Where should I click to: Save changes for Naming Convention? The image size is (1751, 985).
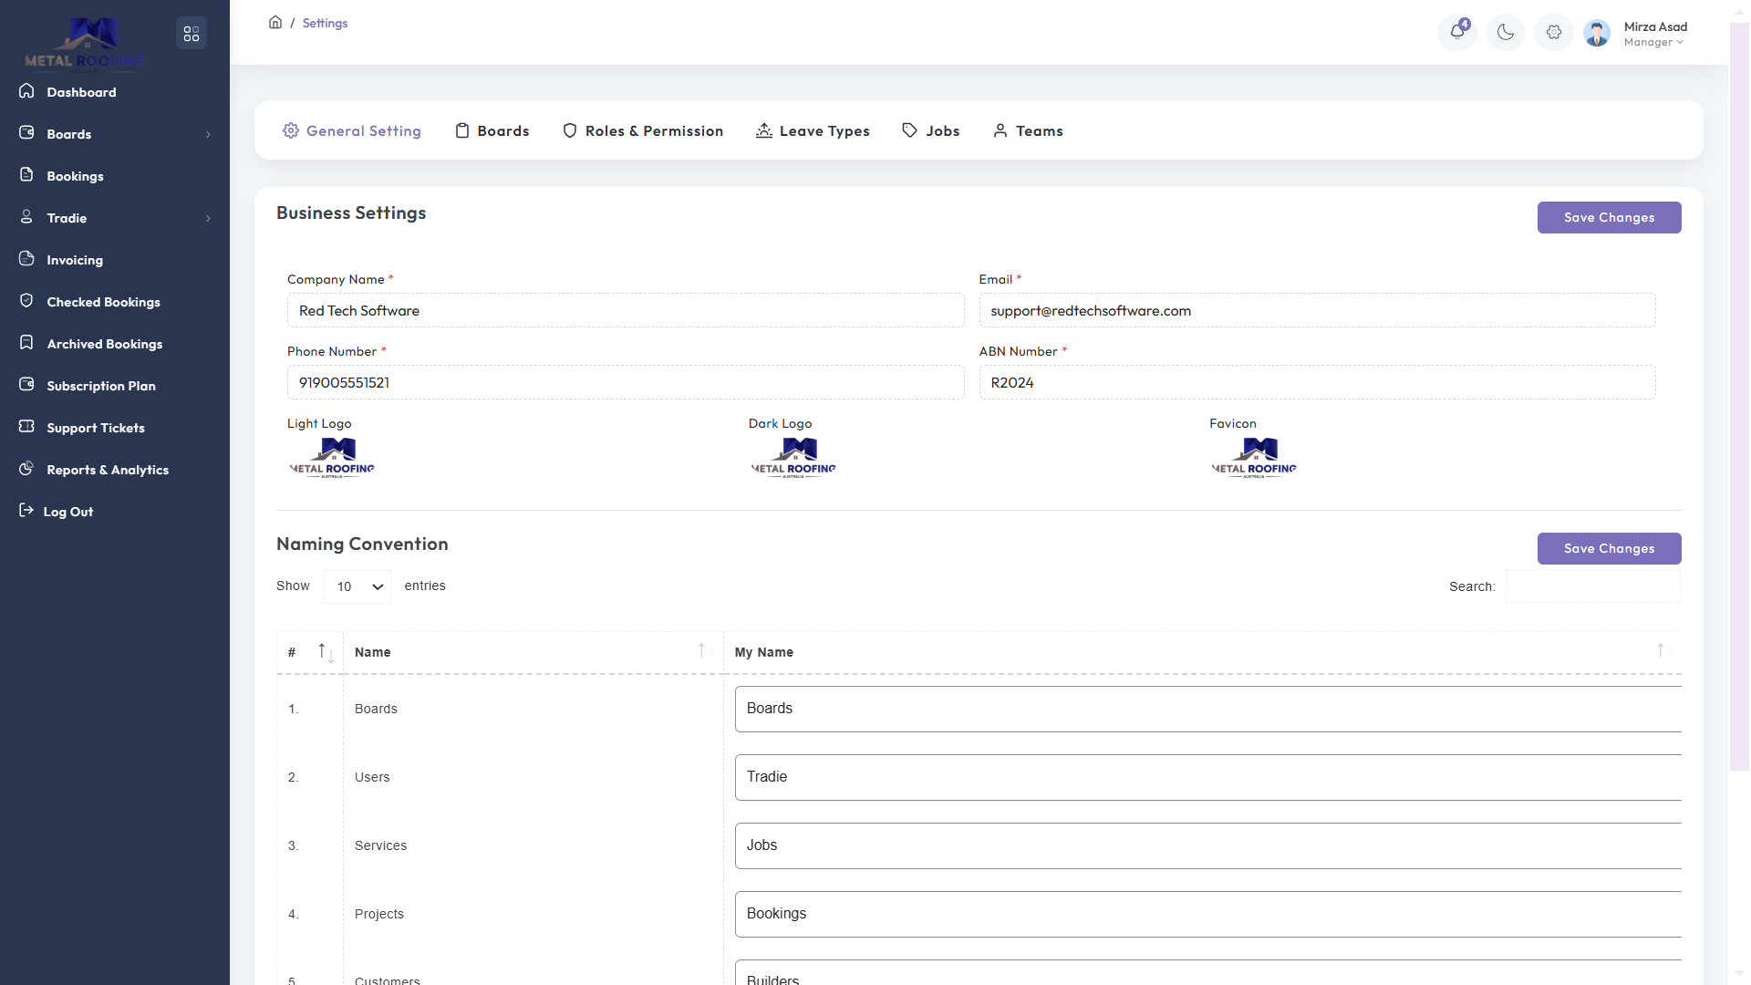(1609, 549)
